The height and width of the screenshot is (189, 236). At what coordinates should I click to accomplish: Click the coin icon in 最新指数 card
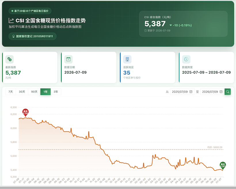(x=9, y=59)
